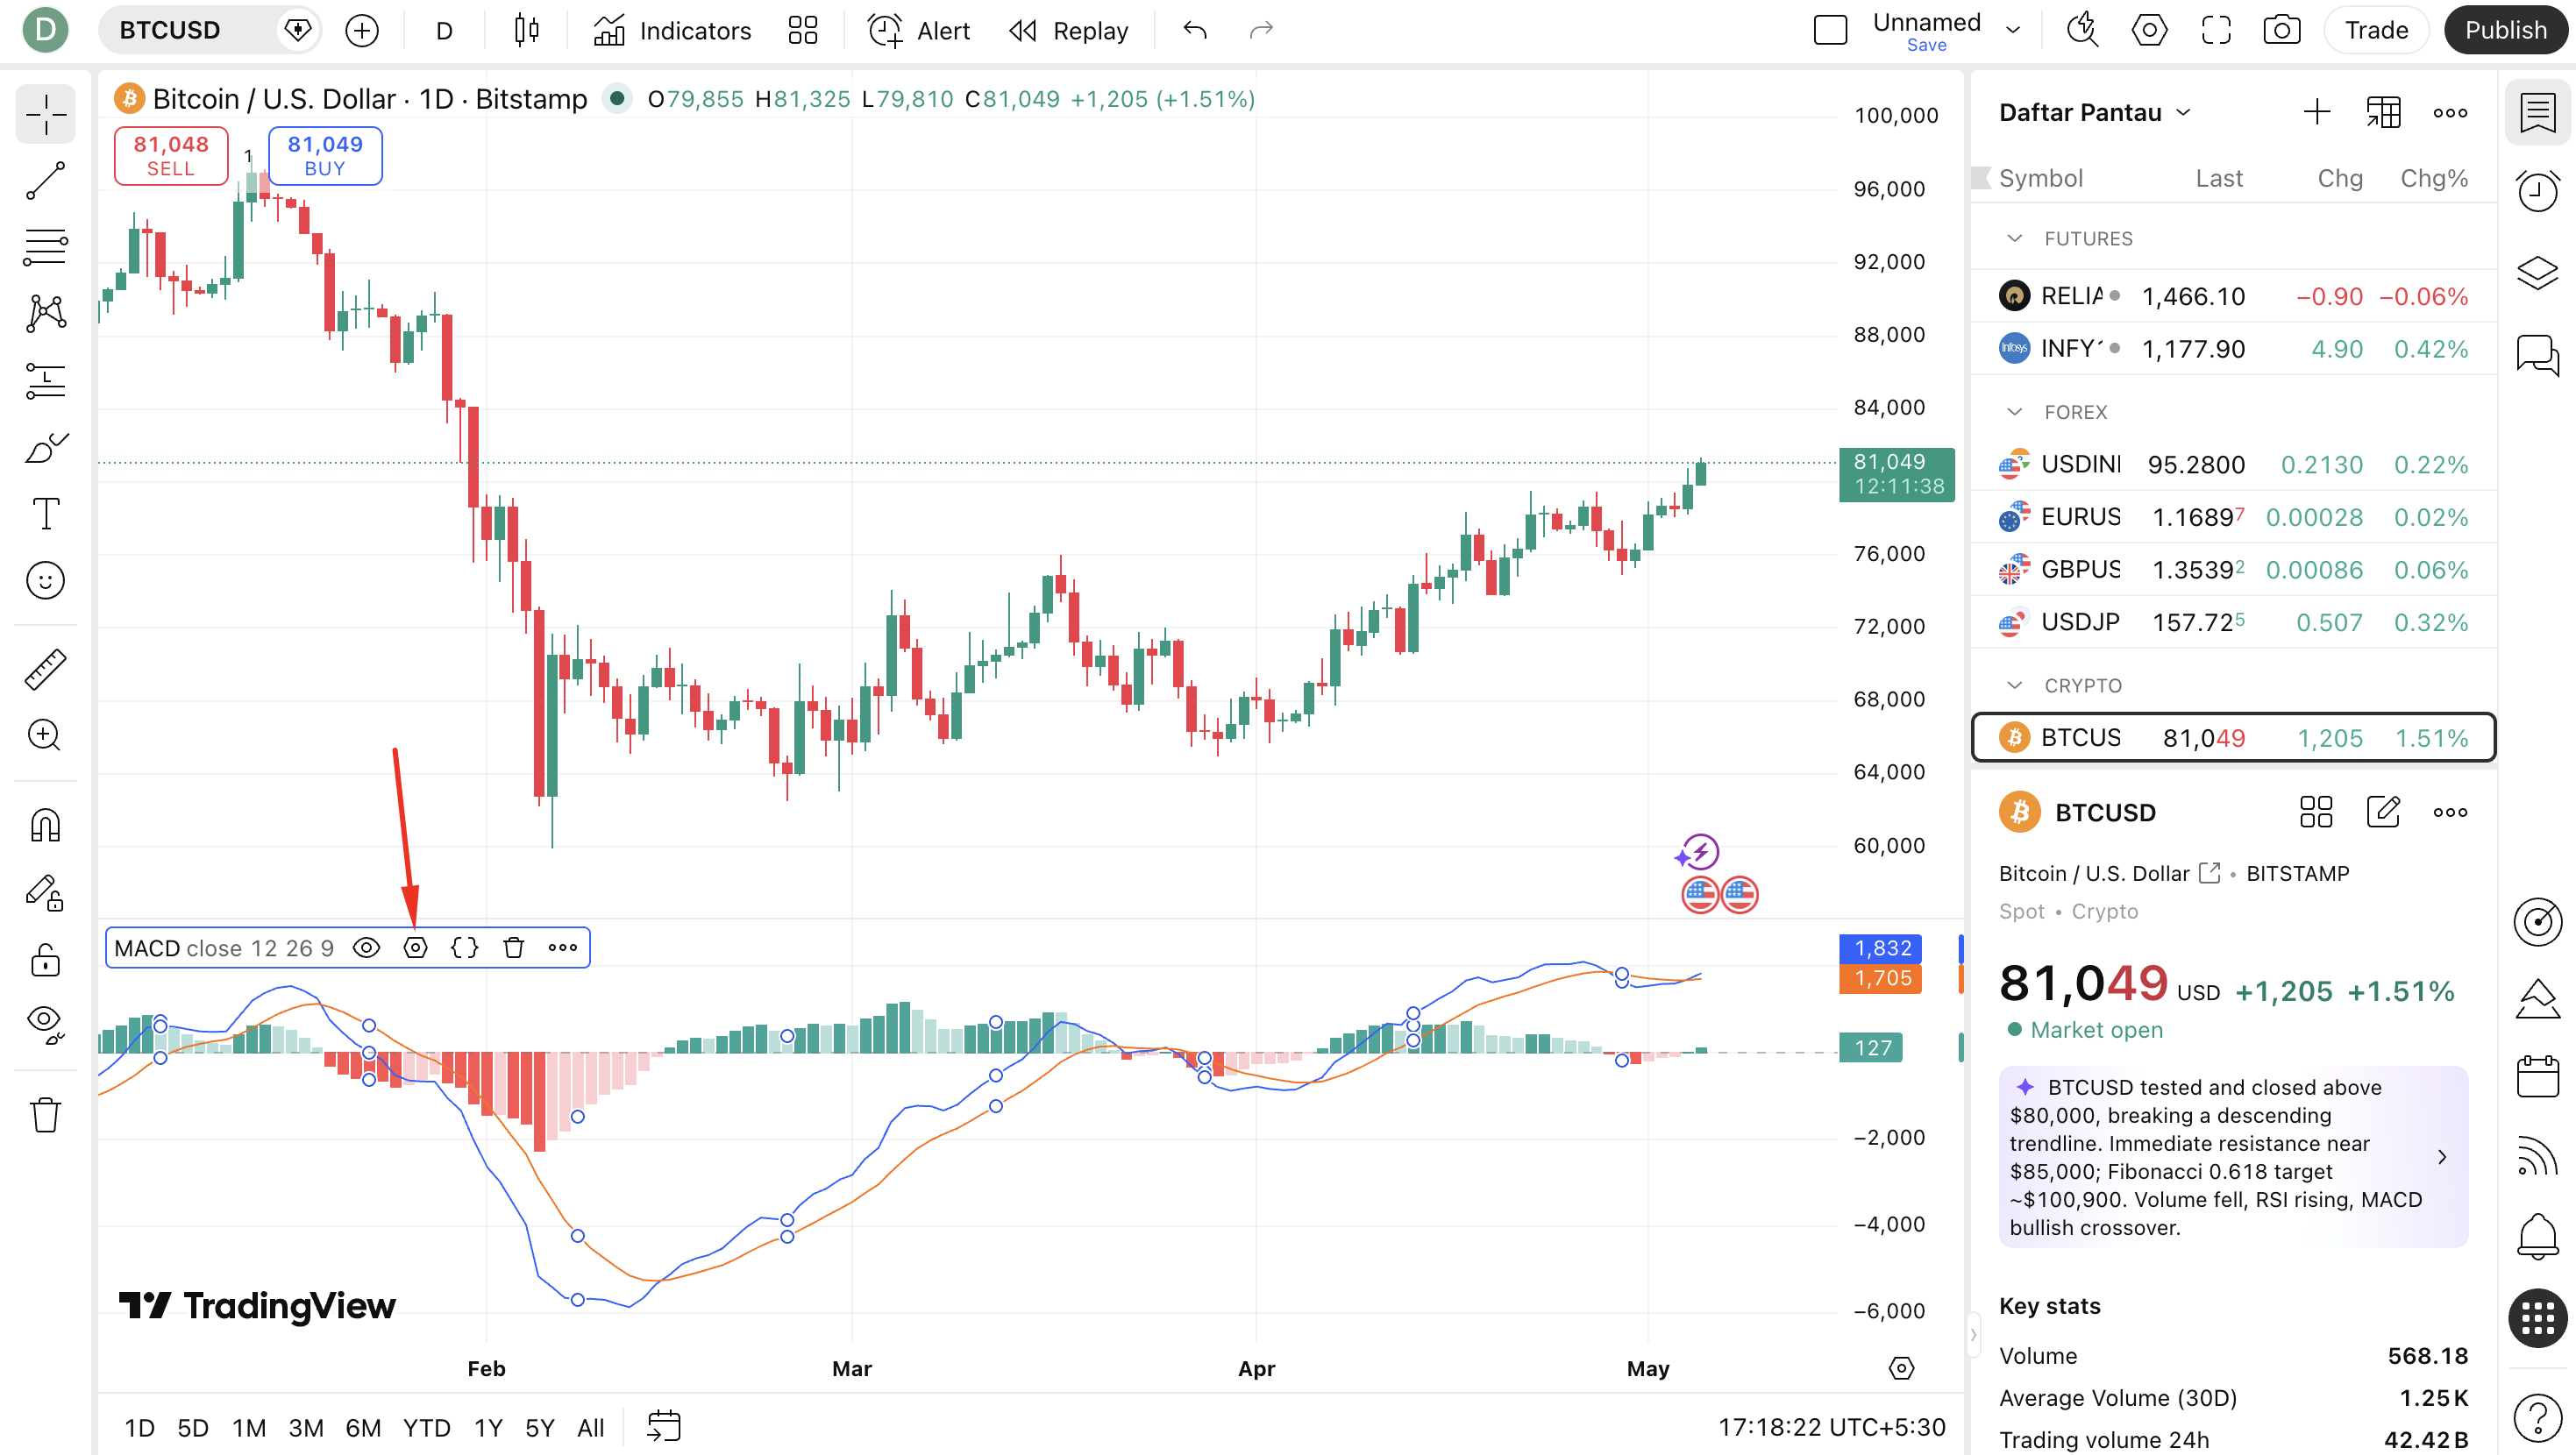The image size is (2576, 1455).
Task: Toggle lock all drawing tools
Action: tap(45, 959)
